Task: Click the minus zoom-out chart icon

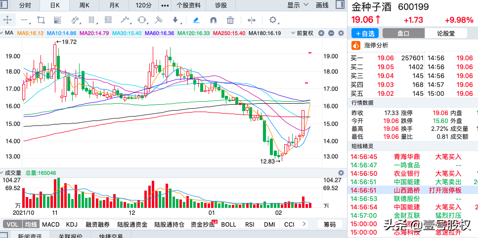Action: pyautogui.click(x=331, y=33)
